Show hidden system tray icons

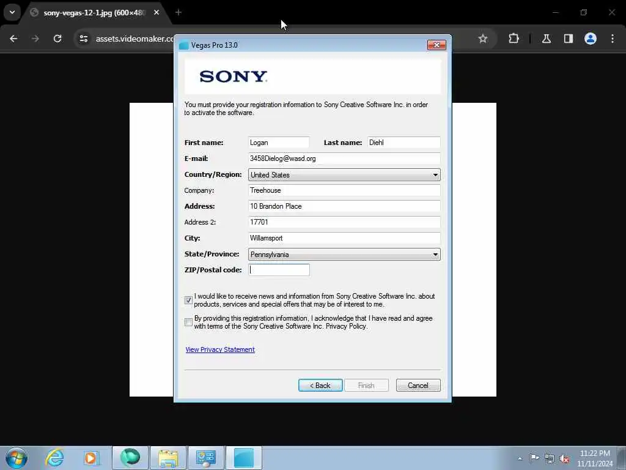(520, 458)
